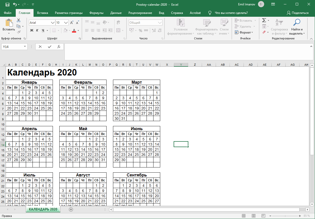Add new sheet with plus icon
Viewport: 315px width, 219px height.
tap(71, 209)
